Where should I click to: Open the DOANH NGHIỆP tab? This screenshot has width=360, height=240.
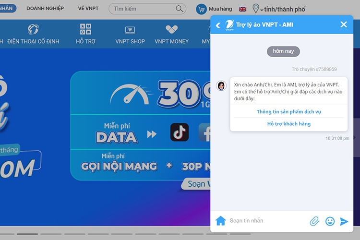(x=45, y=9)
